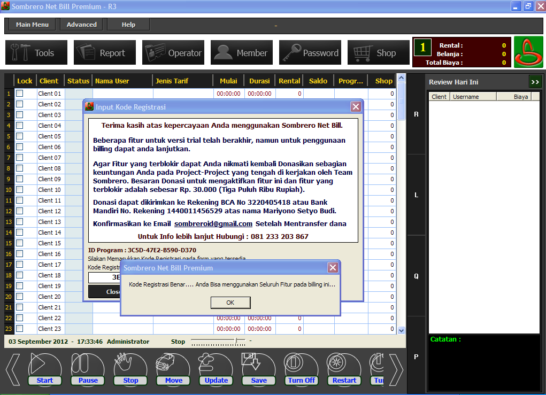Open the Main Menu menu

33,25
